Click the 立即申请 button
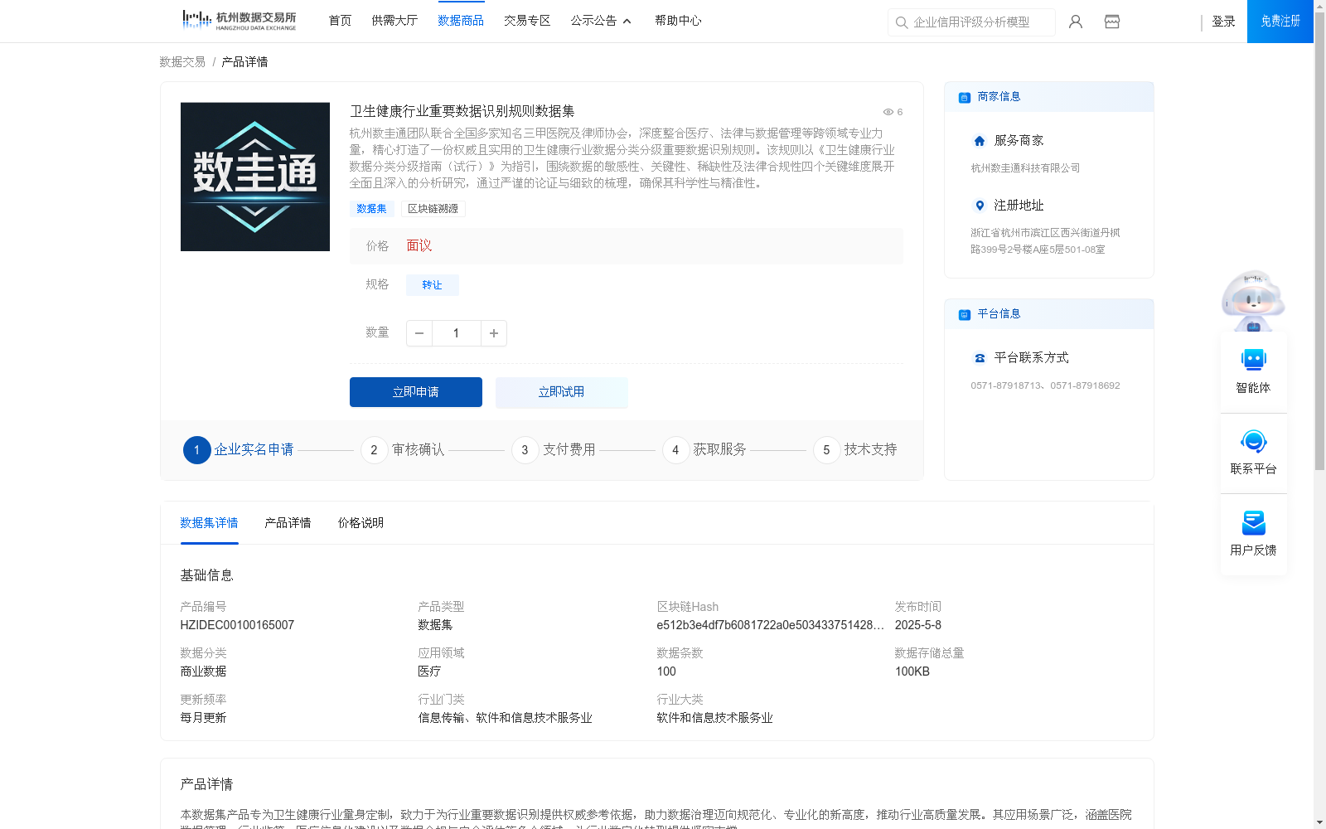The image size is (1326, 829). 416,392
